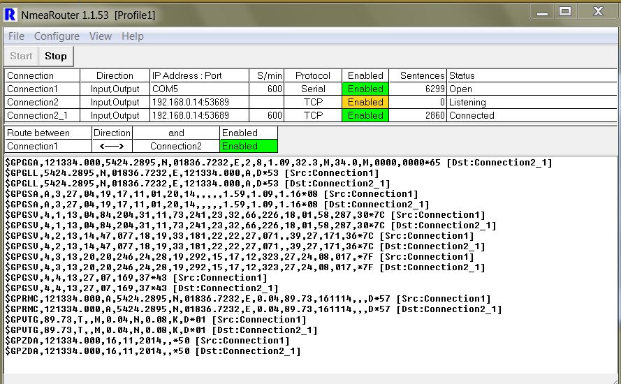Image resolution: width=621 pixels, height=384 pixels.
Task: Click the IP address cell of Connection2_1
Action: point(200,115)
